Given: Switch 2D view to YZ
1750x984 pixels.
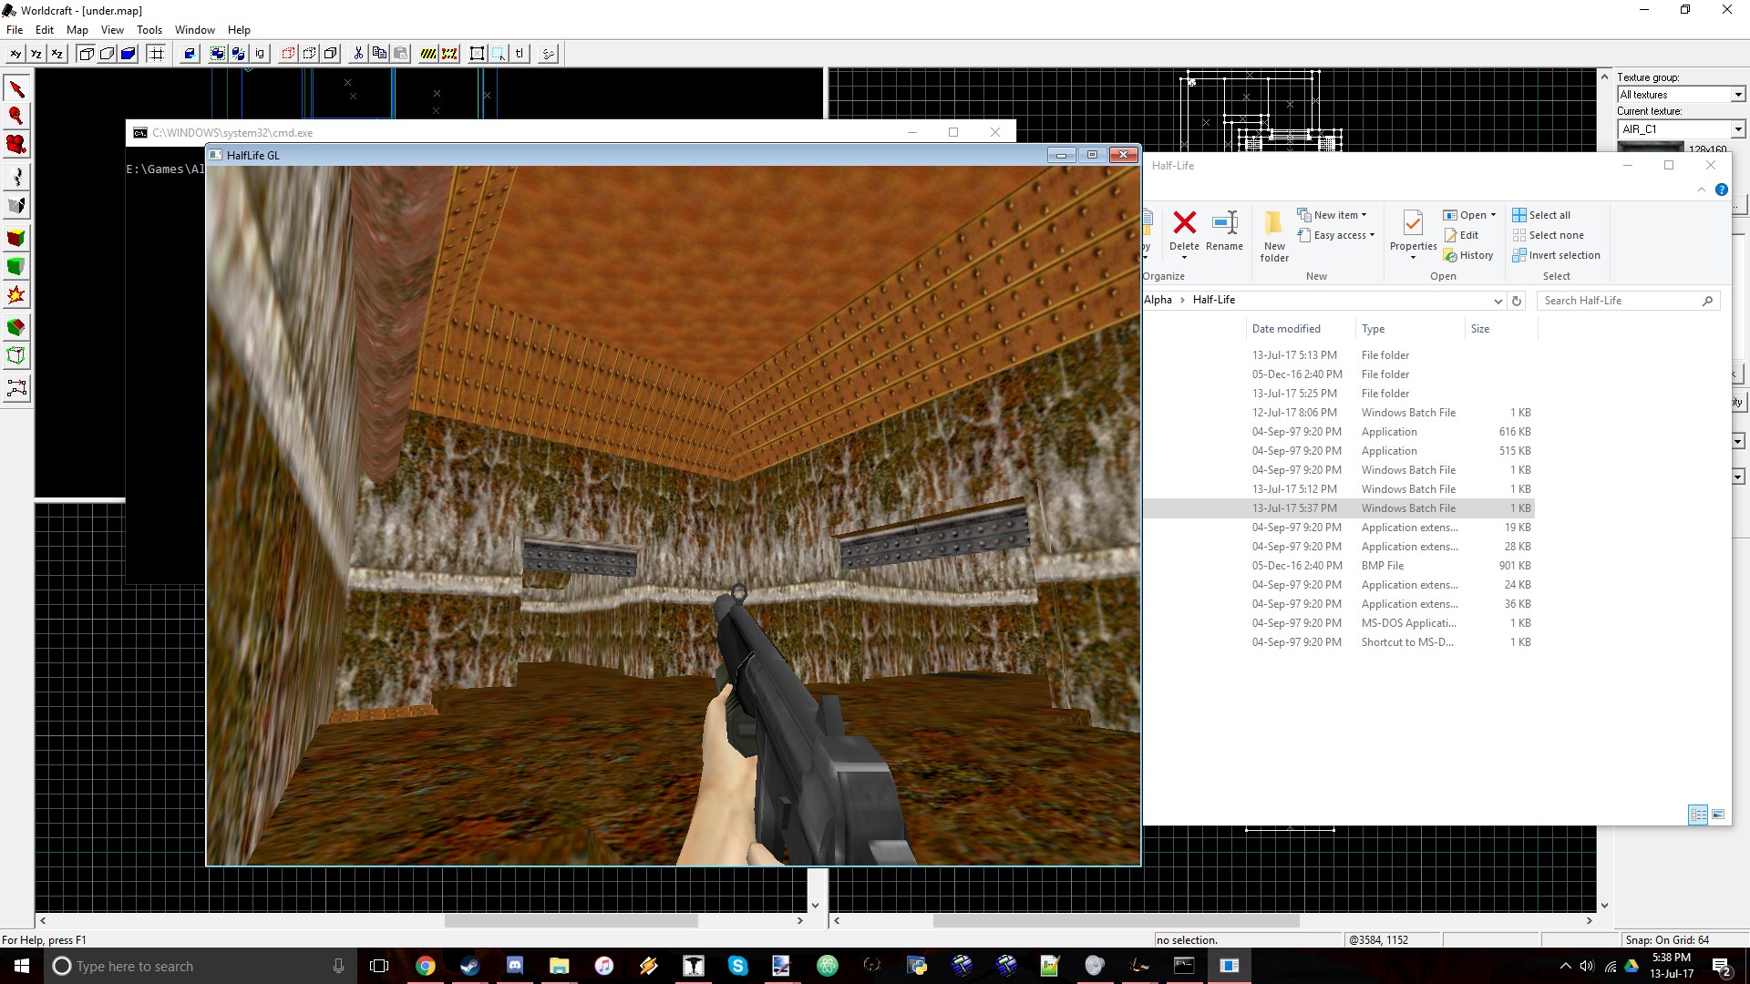Looking at the screenshot, I should tap(36, 54).
